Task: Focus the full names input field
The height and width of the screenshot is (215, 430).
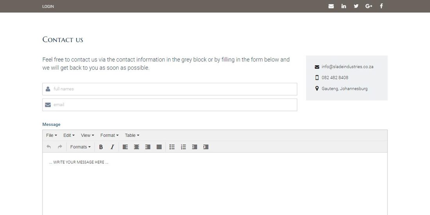Action: point(170,89)
